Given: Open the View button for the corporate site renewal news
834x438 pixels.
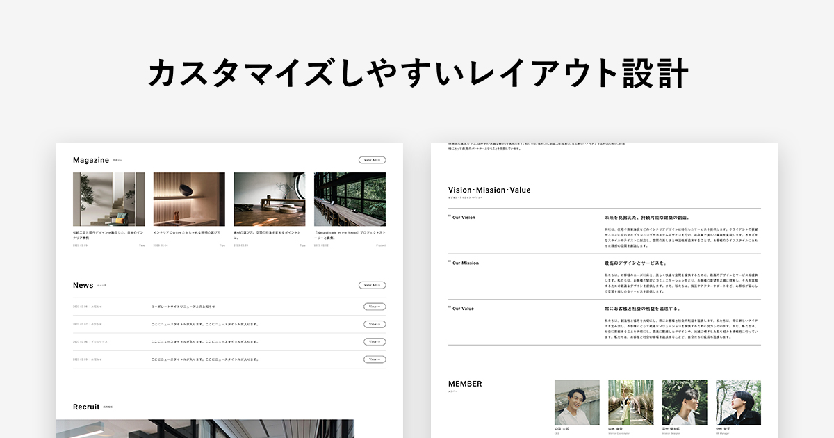Looking at the screenshot, I should point(375,307).
